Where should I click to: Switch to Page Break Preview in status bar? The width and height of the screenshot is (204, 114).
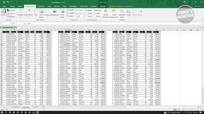[183, 110]
